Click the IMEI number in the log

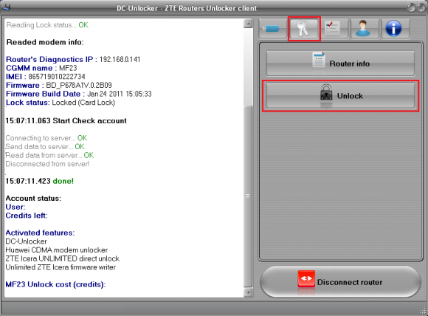(x=57, y=77)
